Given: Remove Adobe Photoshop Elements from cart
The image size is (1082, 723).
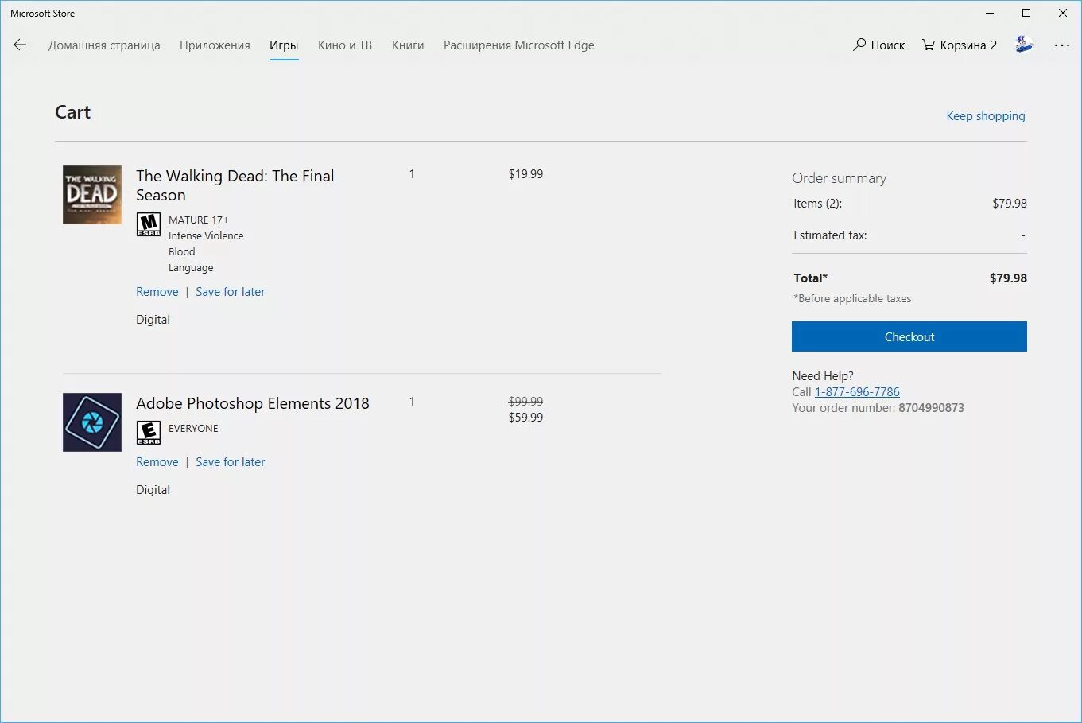Looking at the screenshot, I should click(157, 462).
